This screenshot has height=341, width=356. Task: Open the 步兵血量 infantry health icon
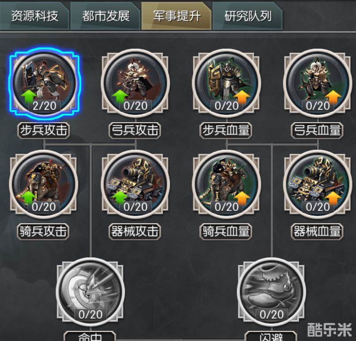(x=226, y=83)
